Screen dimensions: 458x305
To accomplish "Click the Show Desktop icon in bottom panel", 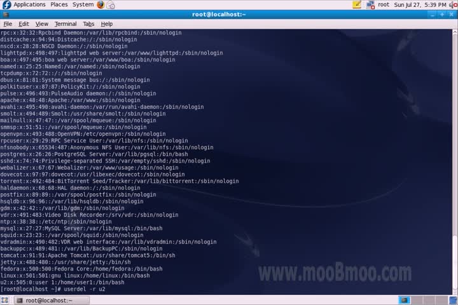I will (x=4, y=300).
